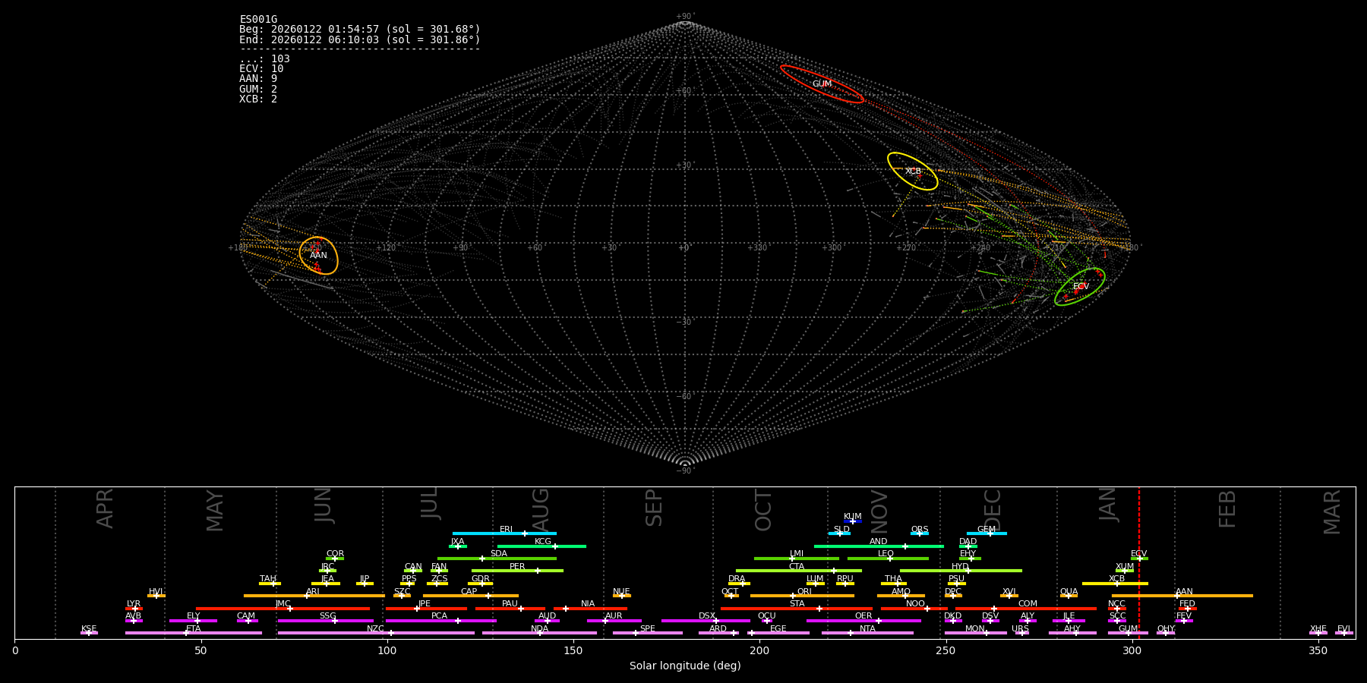Image resolution: width=1367 pixels, height=683 pixels.
Task: Select the 'GUM: 2' count in the legend
Action: (x=258, y=90)
